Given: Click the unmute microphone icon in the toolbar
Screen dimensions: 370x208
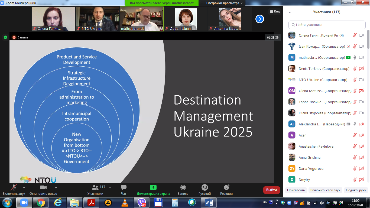Looking at the screenshot, I should [14, 187].
